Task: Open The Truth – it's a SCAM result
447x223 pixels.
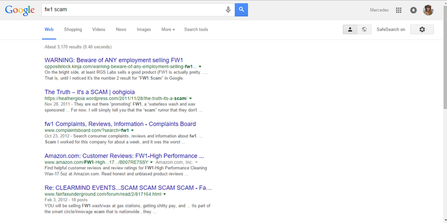Action: coord(89,92)
